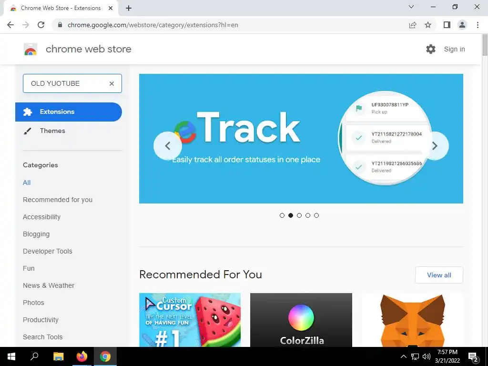Click Chrome icon in taskbar
The image size is (488, 366).
105,356
